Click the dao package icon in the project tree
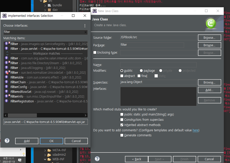This screenshot has width=230, height=163. [49, 10]
